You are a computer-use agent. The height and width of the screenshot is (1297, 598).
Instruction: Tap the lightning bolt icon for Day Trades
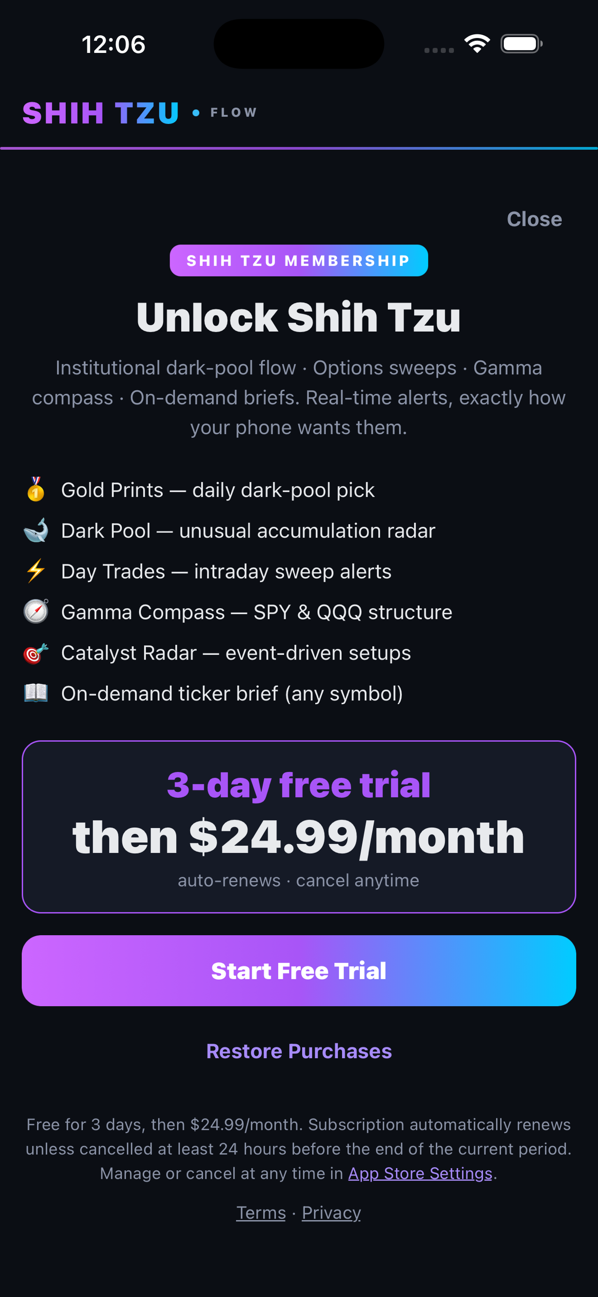(36, 571)
